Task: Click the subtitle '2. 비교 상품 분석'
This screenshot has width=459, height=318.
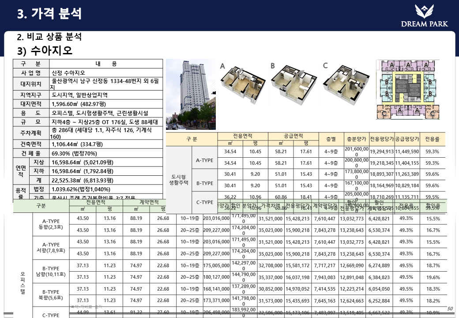Action: [49, 37]
